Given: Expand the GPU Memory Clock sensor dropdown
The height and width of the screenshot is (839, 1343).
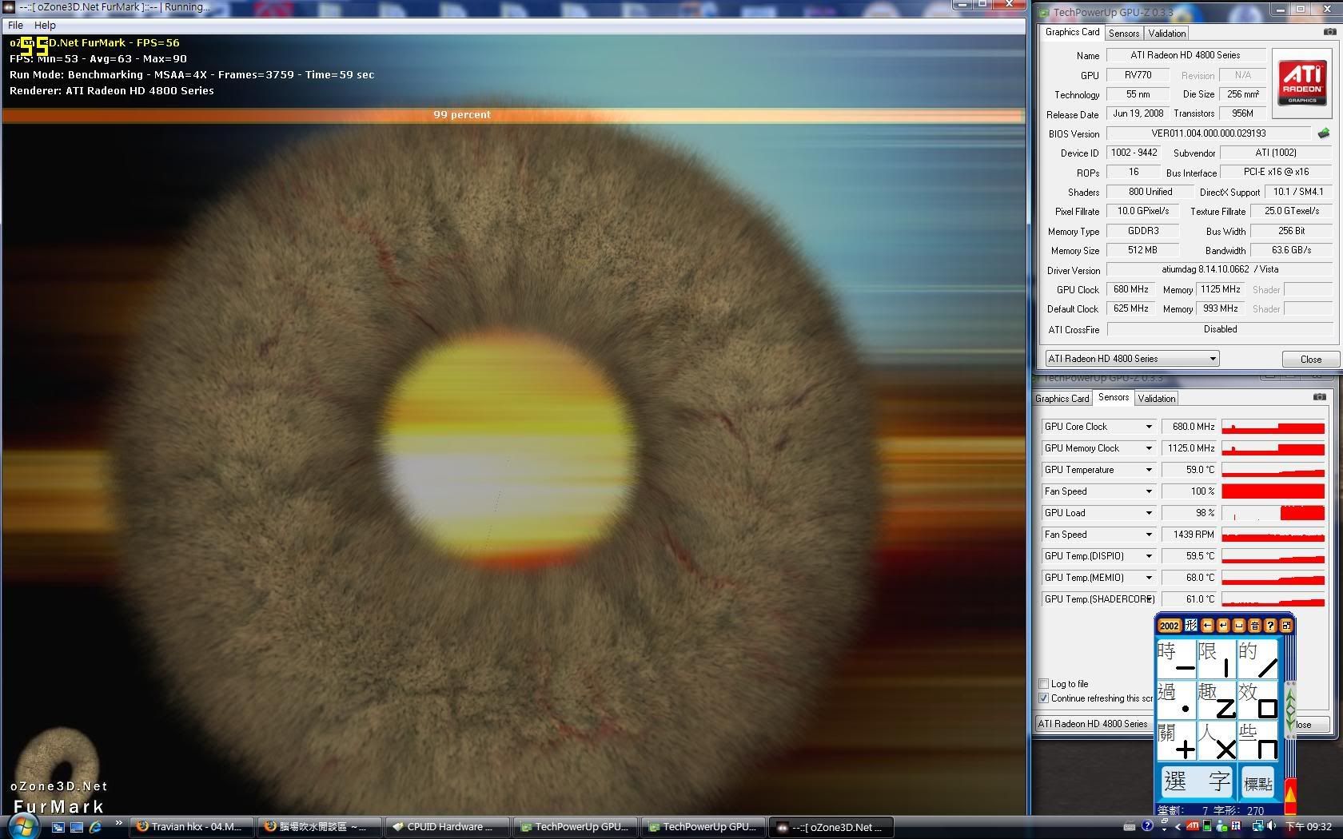Looking at the screenshot, I should point(1149,448).
